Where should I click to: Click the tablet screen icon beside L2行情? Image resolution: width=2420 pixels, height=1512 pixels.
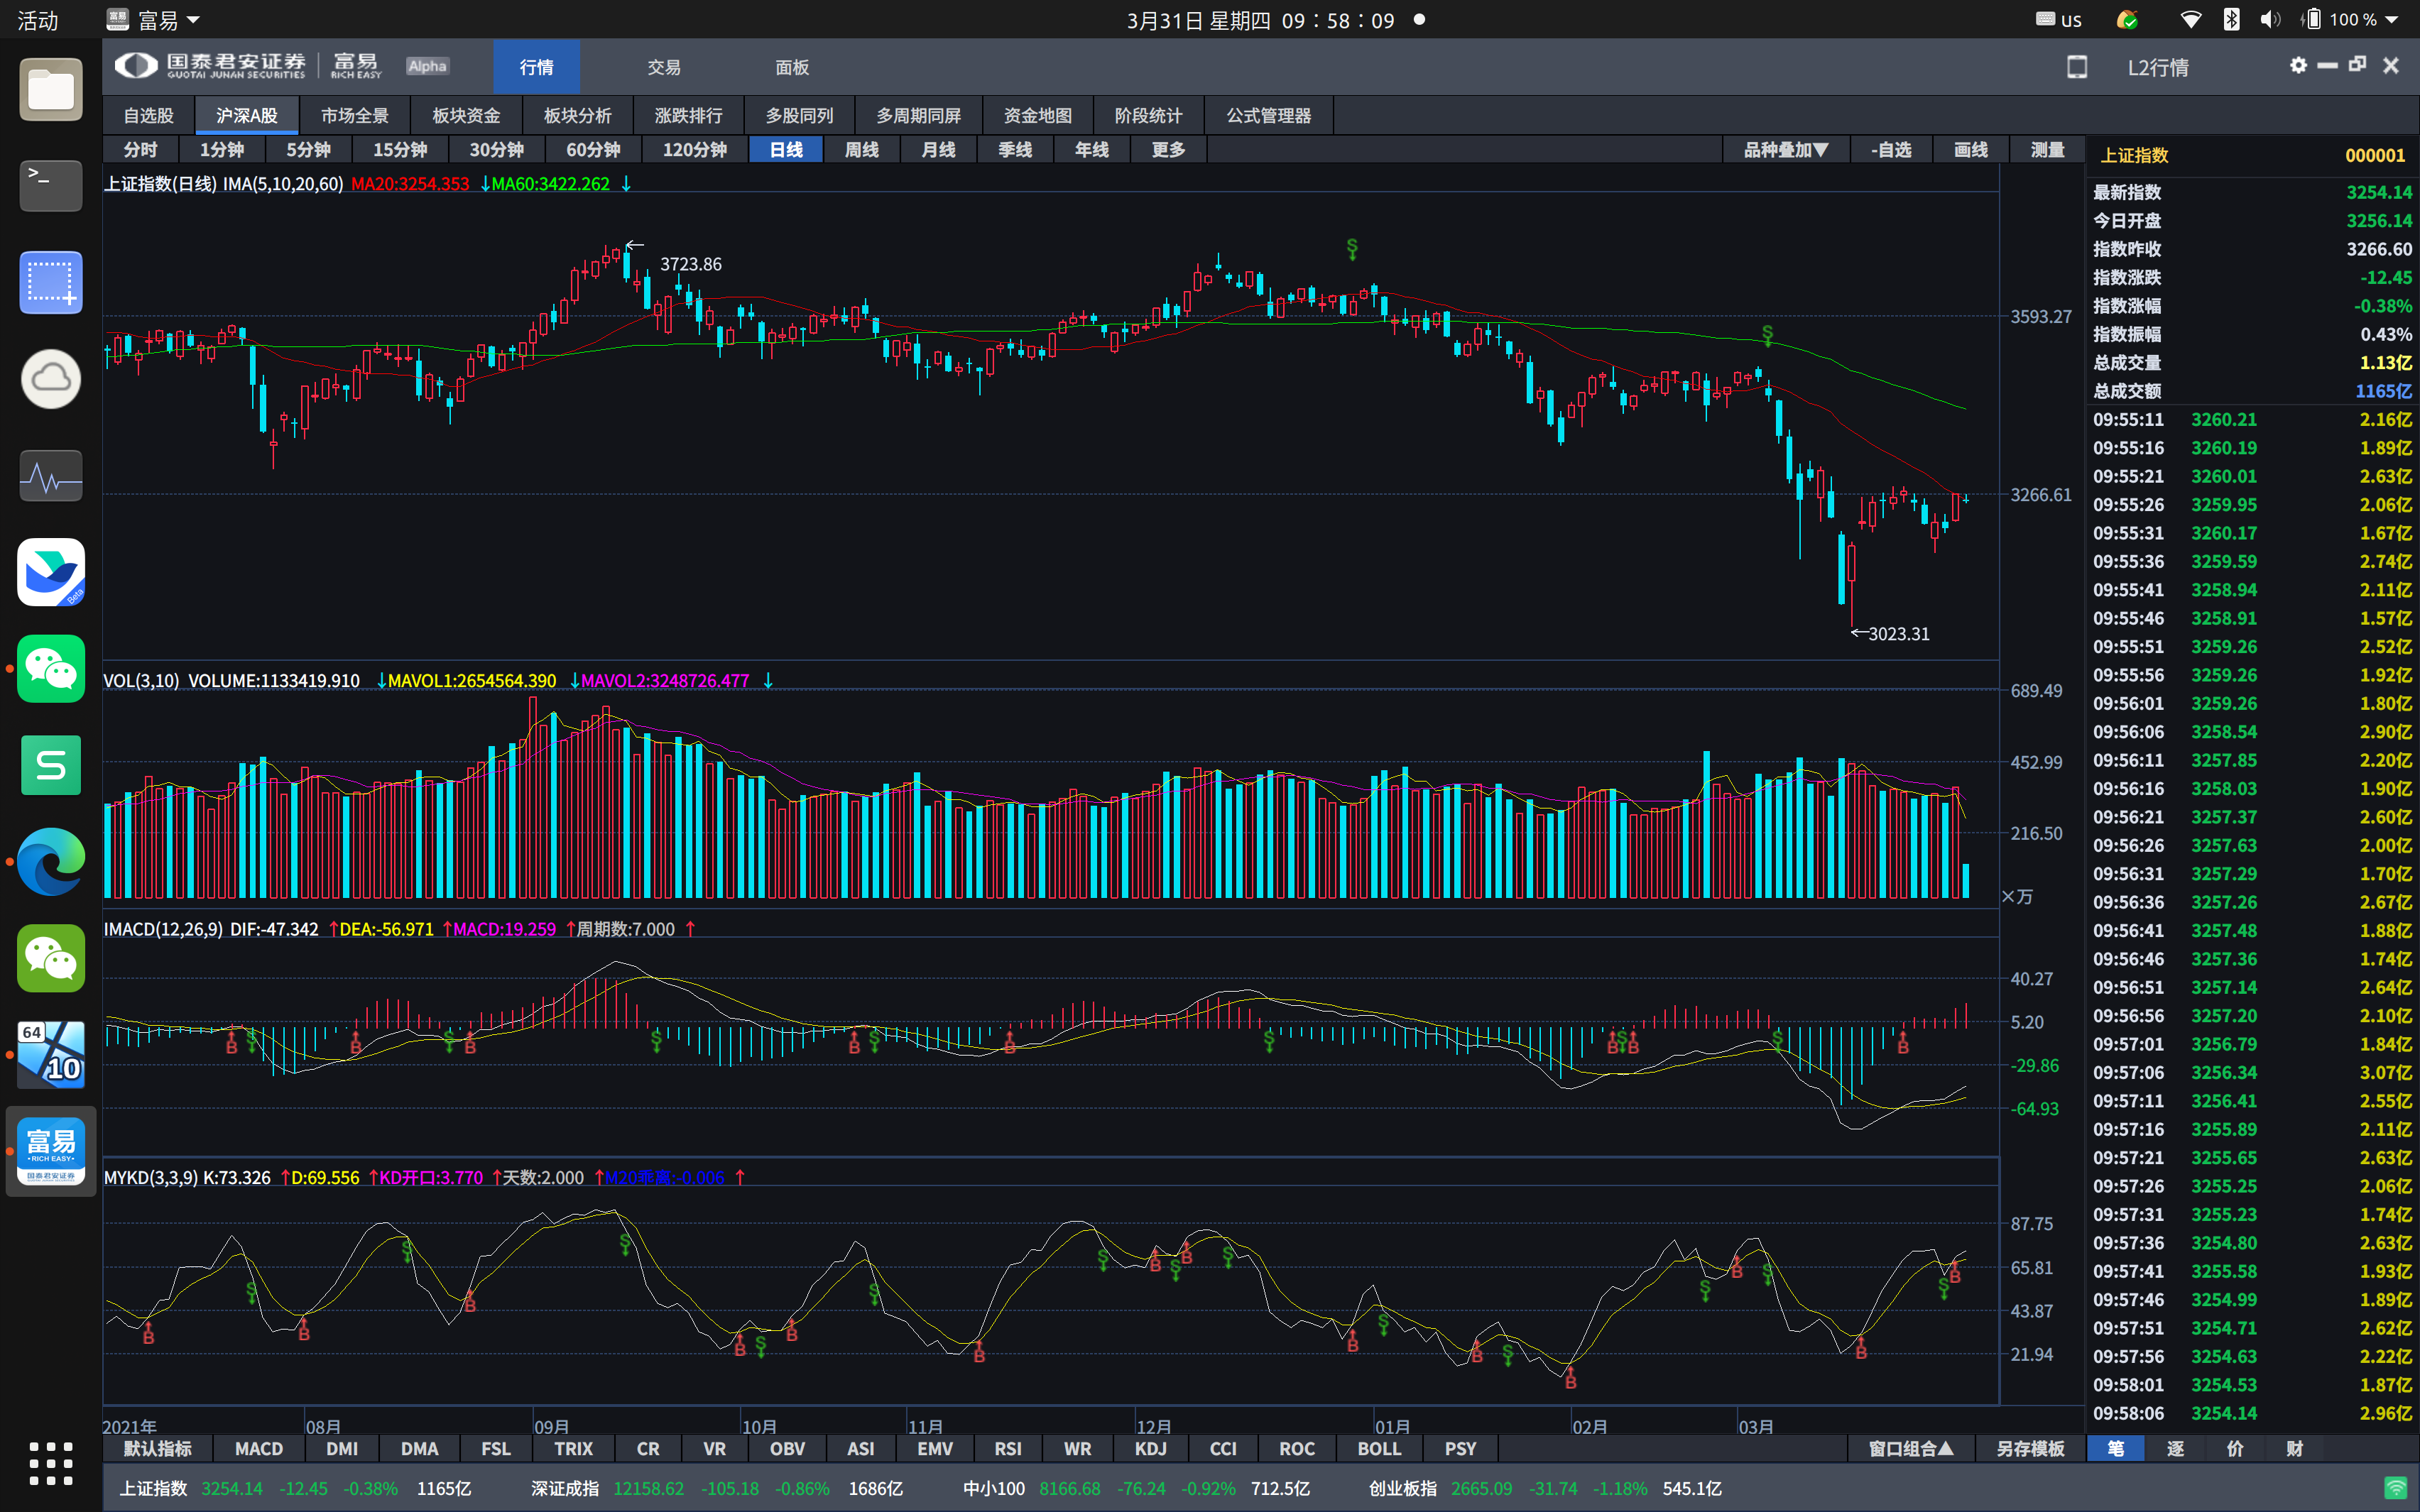pos(2077,67)
